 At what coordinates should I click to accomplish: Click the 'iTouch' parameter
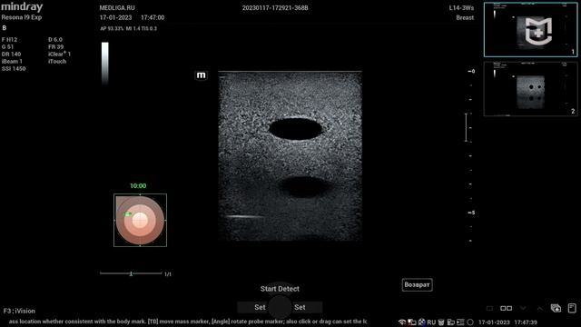tap(57, 62)
